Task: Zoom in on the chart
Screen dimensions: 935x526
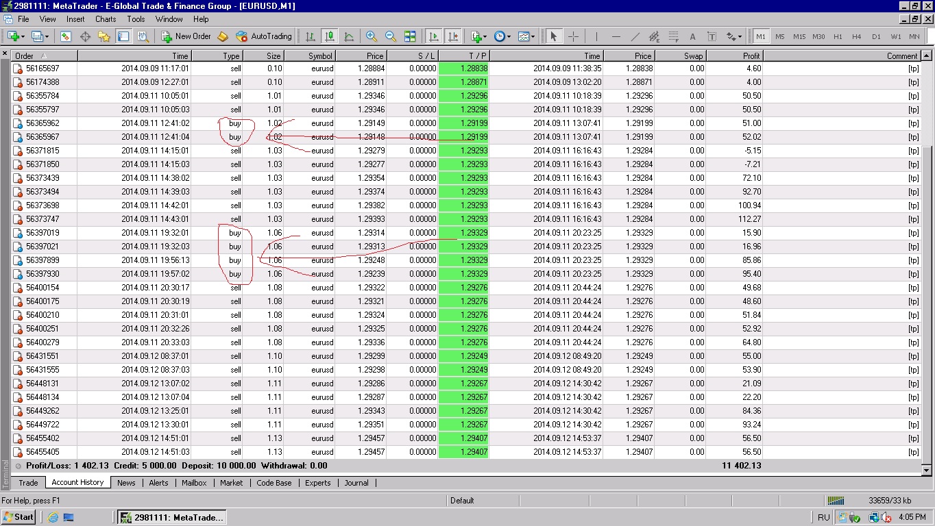Action: click(x=372, y=36)
